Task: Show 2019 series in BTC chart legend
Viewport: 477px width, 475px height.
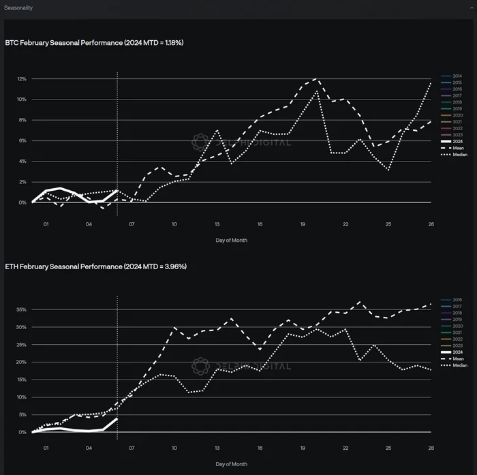Action: click(x=451, y=108)
